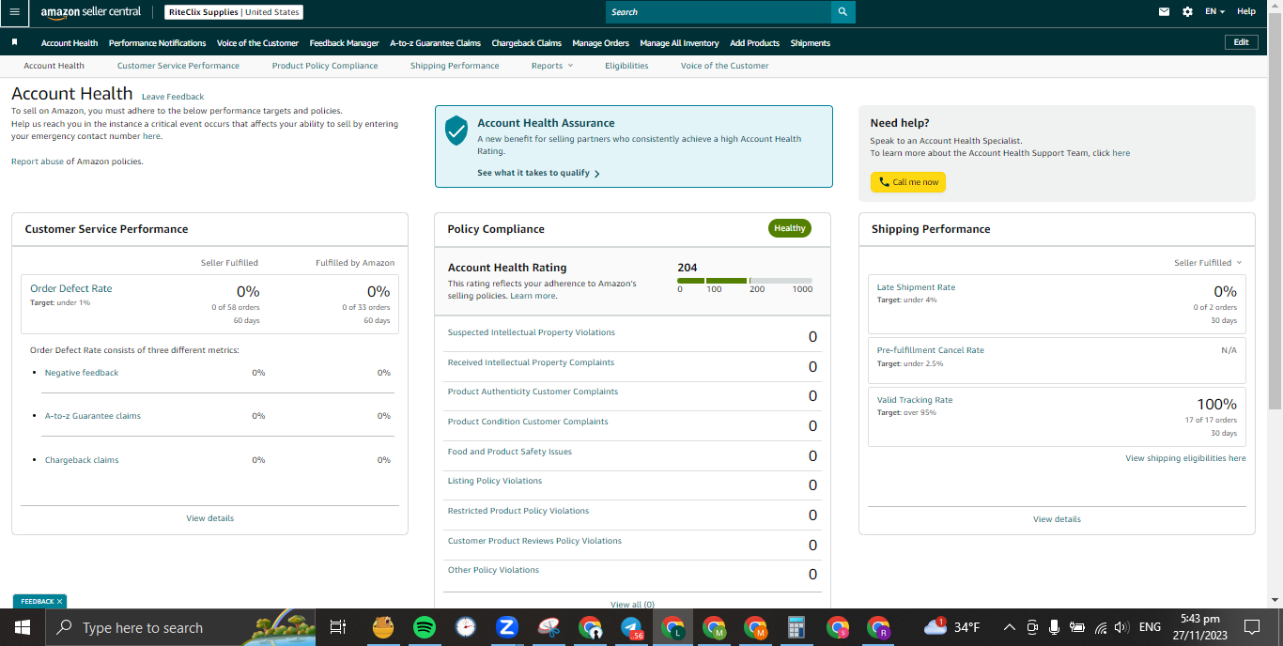Screen dimensions: 1283x646
Task: Click the Account Health Rating progress bar
Action: coord(745,281)
